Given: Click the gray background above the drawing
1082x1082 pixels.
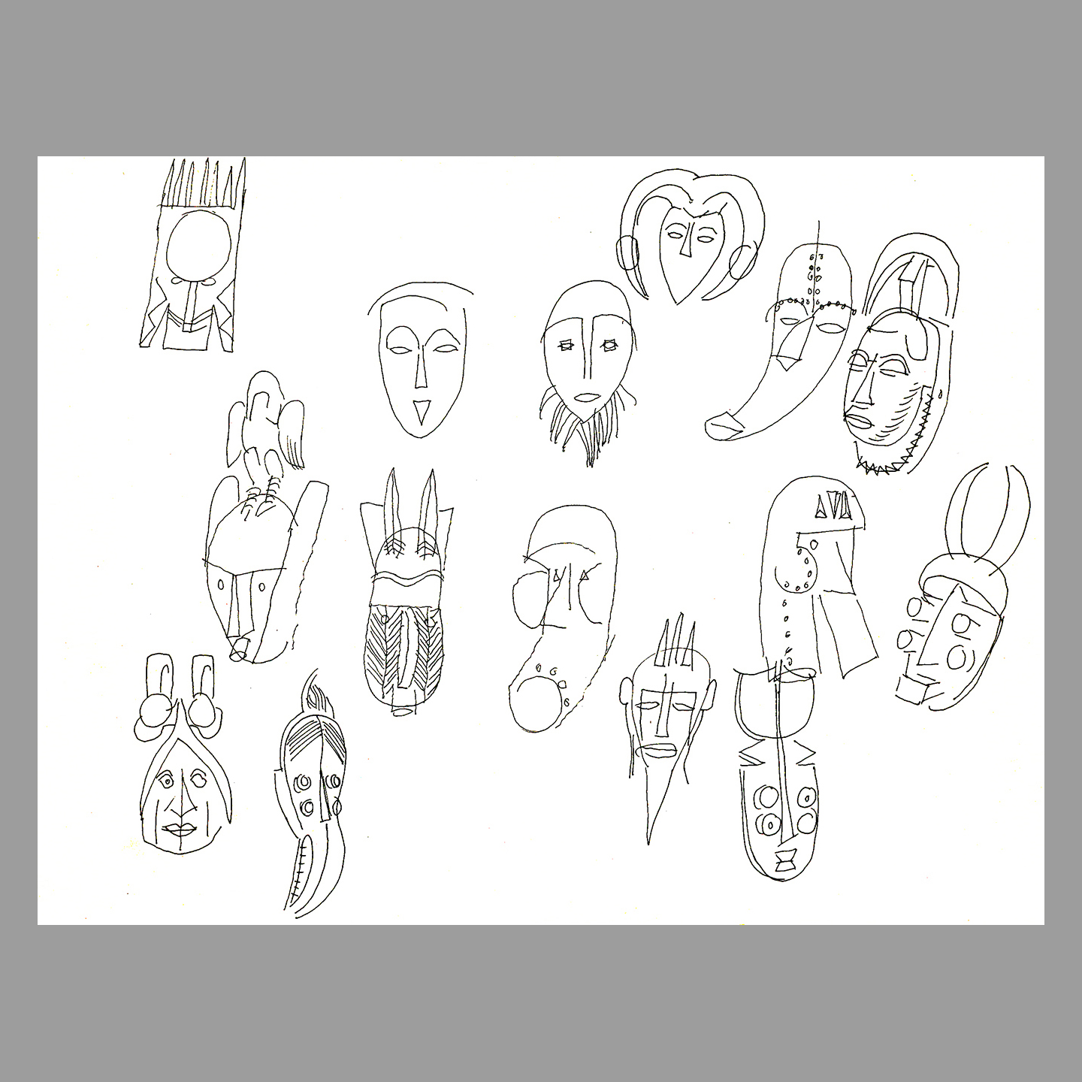Looking at the screenshot, I should (541, 75).
